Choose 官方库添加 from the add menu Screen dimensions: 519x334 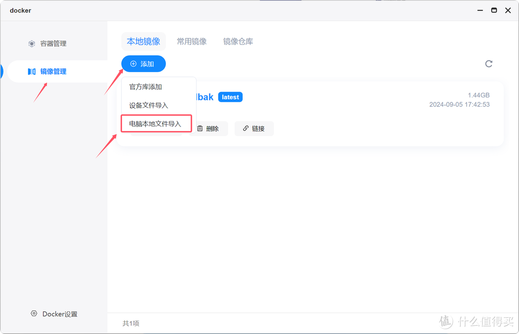146,87
